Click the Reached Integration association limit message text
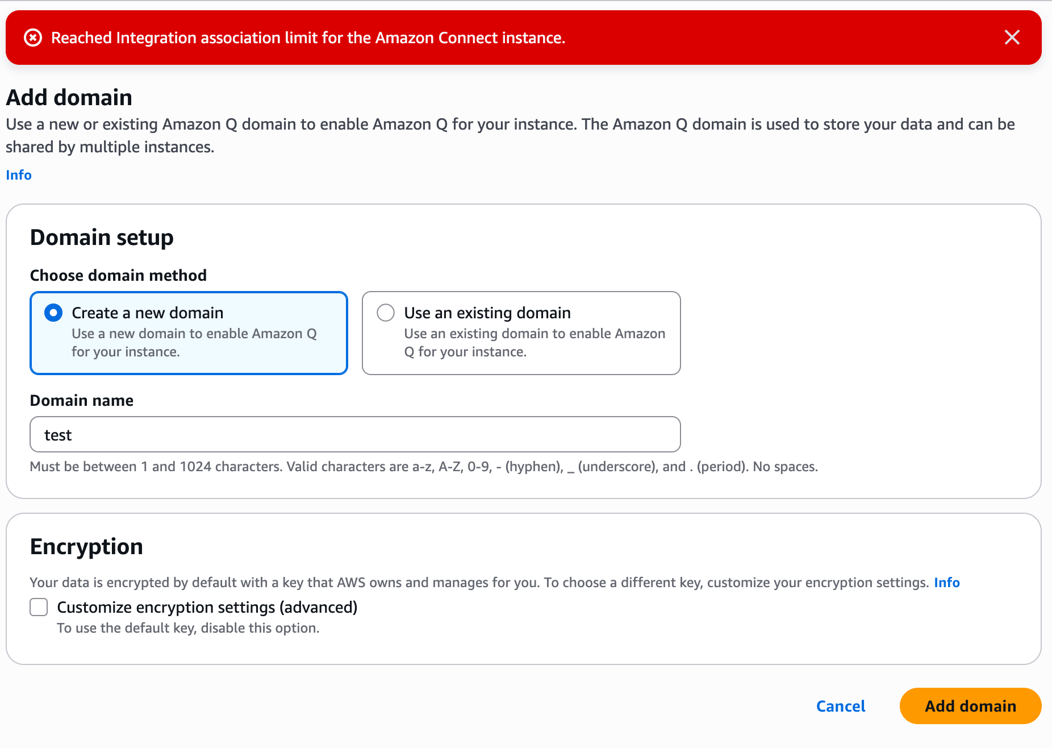 click(308, 38)
